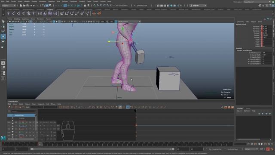This screenshot has width=275, height=155.
Task: Toggle the highlighted blue Graph Editor toolbar button
Action: point(128,107)
